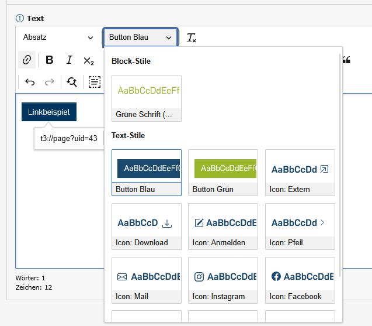Select the Grüne Schrift block style
This screenshot has width=372, height=326.
147,98
